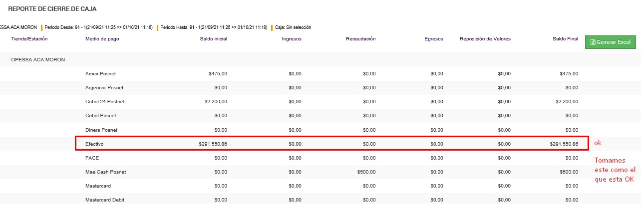This screenshot has width=641, height=204.
Task: Click the Generar Excel button
Action: [610, 42]
